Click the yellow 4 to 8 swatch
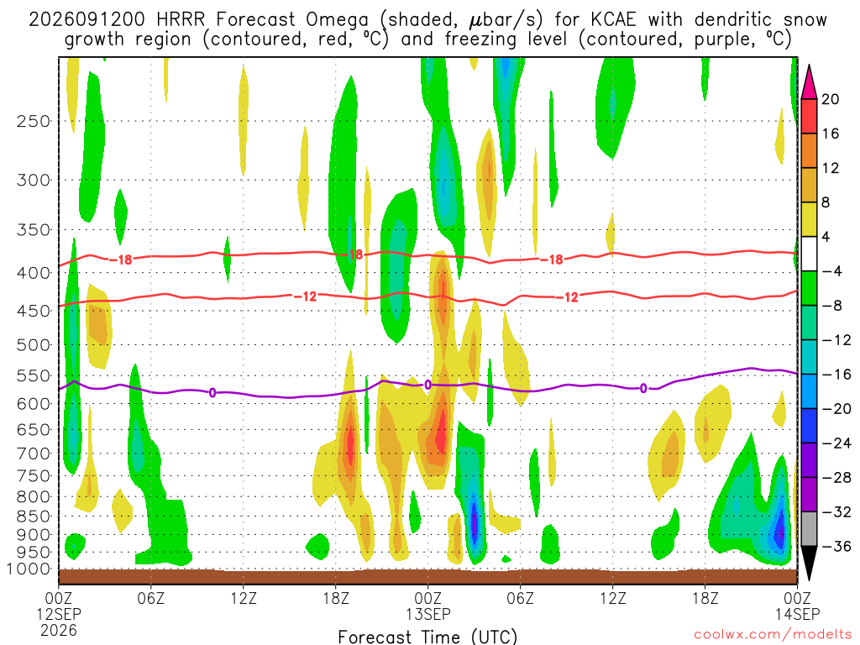The width and height of the screenshot is (860, 645). [809, 219]
